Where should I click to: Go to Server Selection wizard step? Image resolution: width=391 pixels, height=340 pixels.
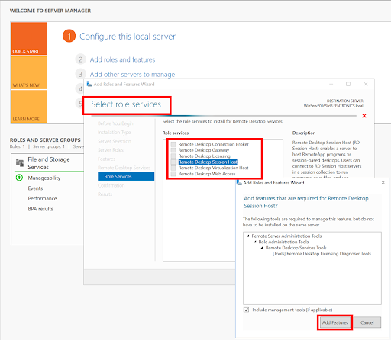point(115,141)
